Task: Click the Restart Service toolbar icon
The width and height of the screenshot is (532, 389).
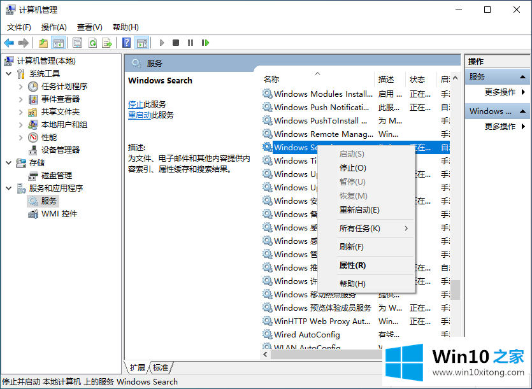Action: click(x=205, y=43)
